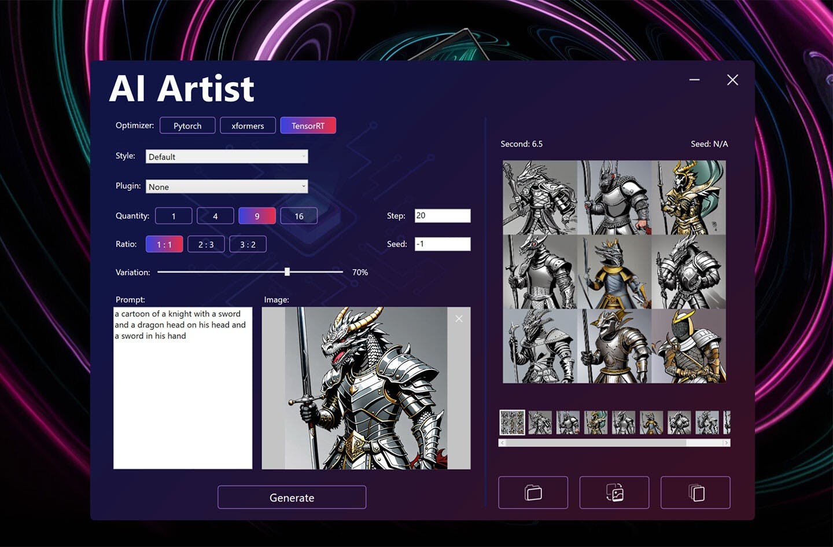
Task: Set Quantity to 4
Action: pos(215,216)
